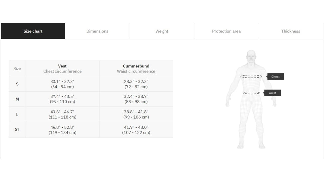The image size is (325, 183).
Task: Select the S size row label
Action: (x=17, y=84)
